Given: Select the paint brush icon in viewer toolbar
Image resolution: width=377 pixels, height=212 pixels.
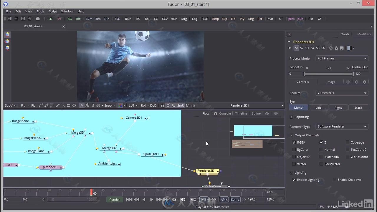Looking at the screenshot, I should [58, 105].
